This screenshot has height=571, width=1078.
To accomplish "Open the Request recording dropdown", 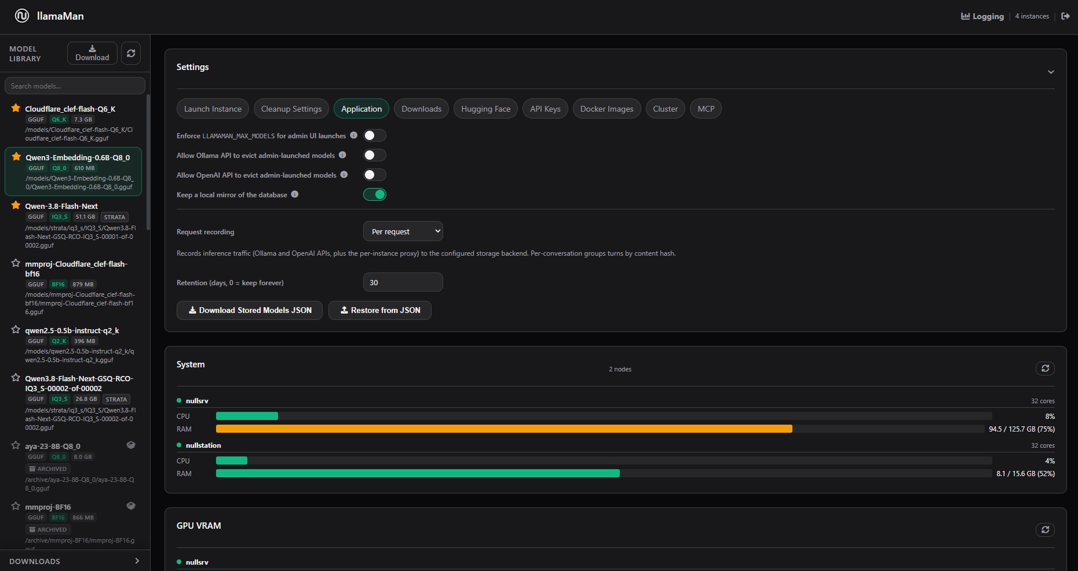I will point(403,231).
